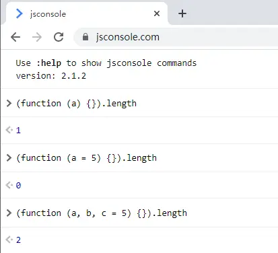The height and width of the screenshot is (253, 278).
Task: Click the (function (a = 5) {}).length command
Action: [86, 158]
